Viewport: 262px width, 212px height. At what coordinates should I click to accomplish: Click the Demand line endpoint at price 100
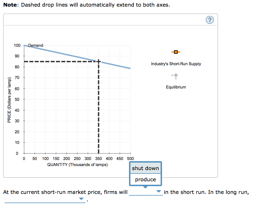(24, 45)
